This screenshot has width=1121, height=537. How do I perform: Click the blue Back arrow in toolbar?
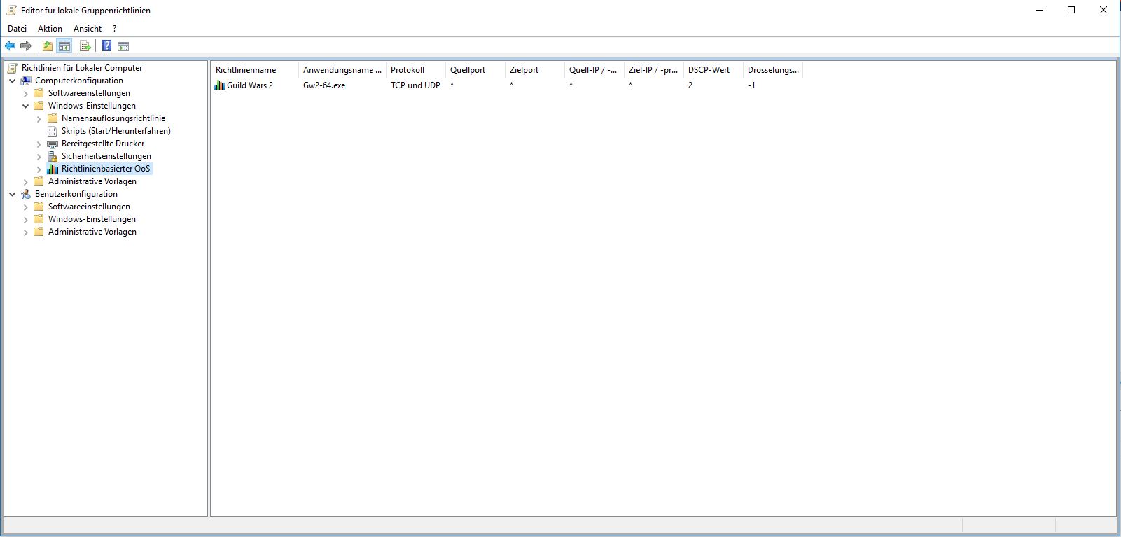coord(10,46)
